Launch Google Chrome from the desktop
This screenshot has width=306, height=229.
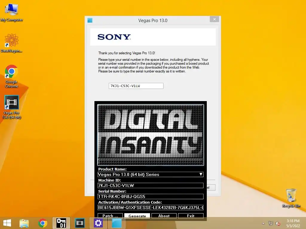(x=12, y=76)
